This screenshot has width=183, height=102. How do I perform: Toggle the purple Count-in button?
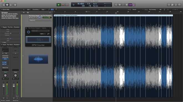click(x=130, y=5)
